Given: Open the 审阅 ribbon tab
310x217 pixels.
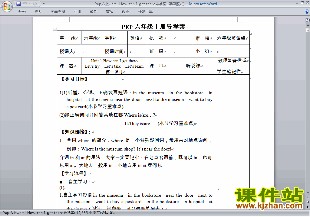Looking at the screenshot, I should coord(110,12).
